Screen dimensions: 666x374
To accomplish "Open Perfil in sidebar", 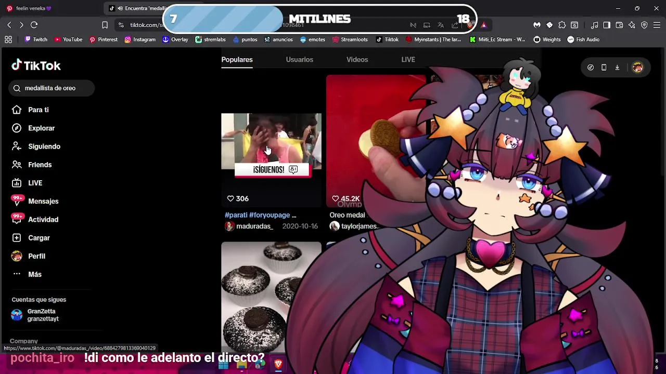I will pyautogui.click(x=29, y=256).
